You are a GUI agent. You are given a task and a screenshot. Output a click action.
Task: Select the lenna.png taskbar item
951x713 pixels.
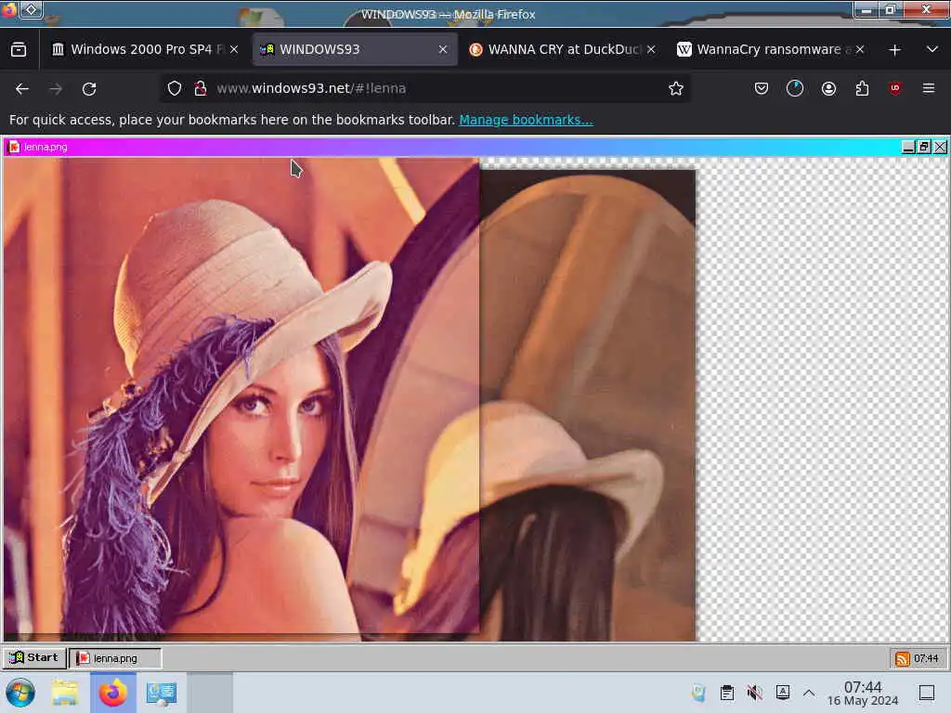(x=115, y=658)
